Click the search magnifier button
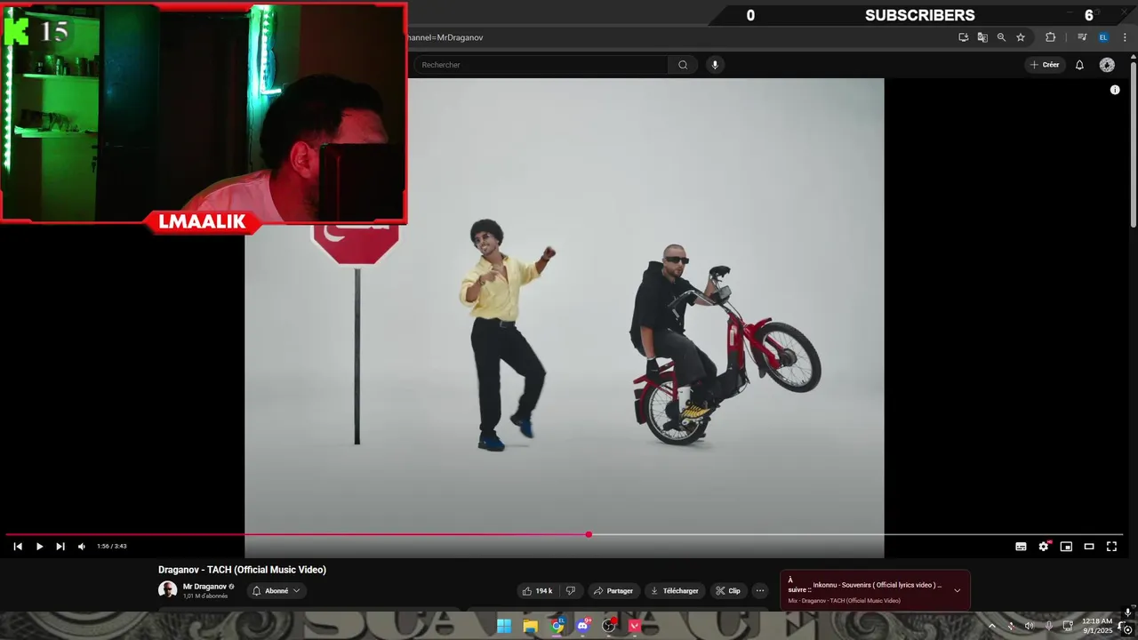The image size is (1138, 640). pos(683,65)
